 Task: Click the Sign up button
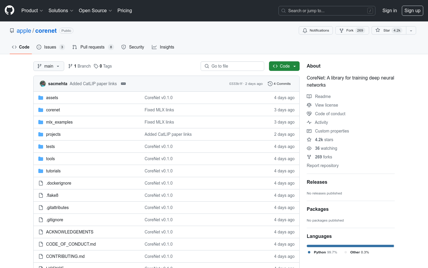[413, 10]
